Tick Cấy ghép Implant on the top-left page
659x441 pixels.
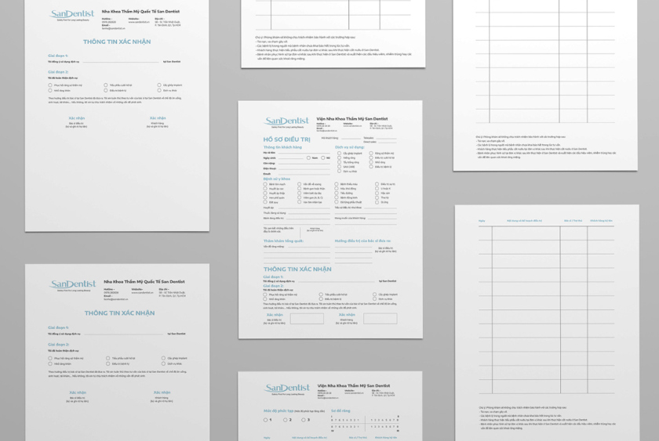click(x=159, y=85)
